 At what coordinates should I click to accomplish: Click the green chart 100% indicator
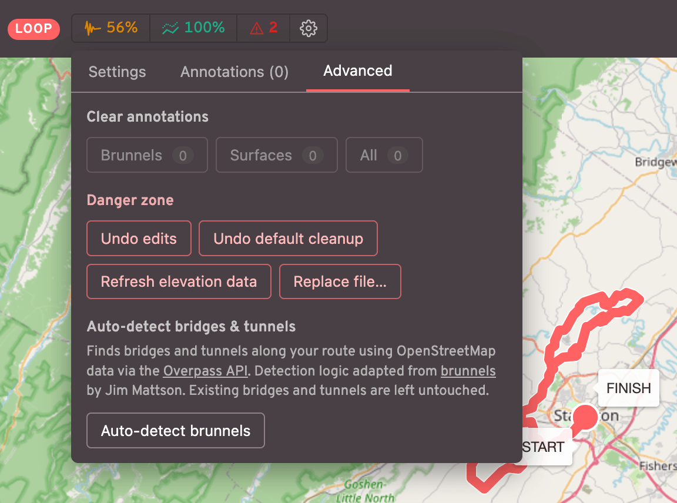pos(193,28)
